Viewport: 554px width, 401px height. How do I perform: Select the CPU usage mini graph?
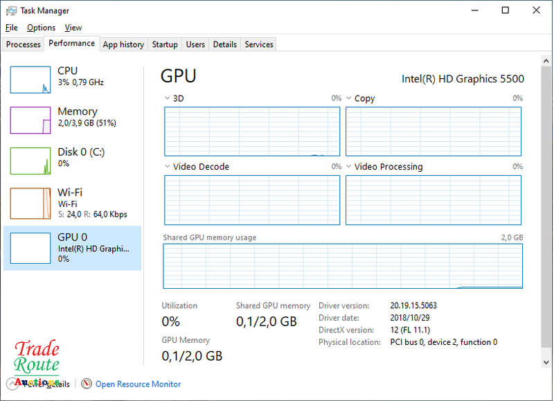(x=30, y=80)
